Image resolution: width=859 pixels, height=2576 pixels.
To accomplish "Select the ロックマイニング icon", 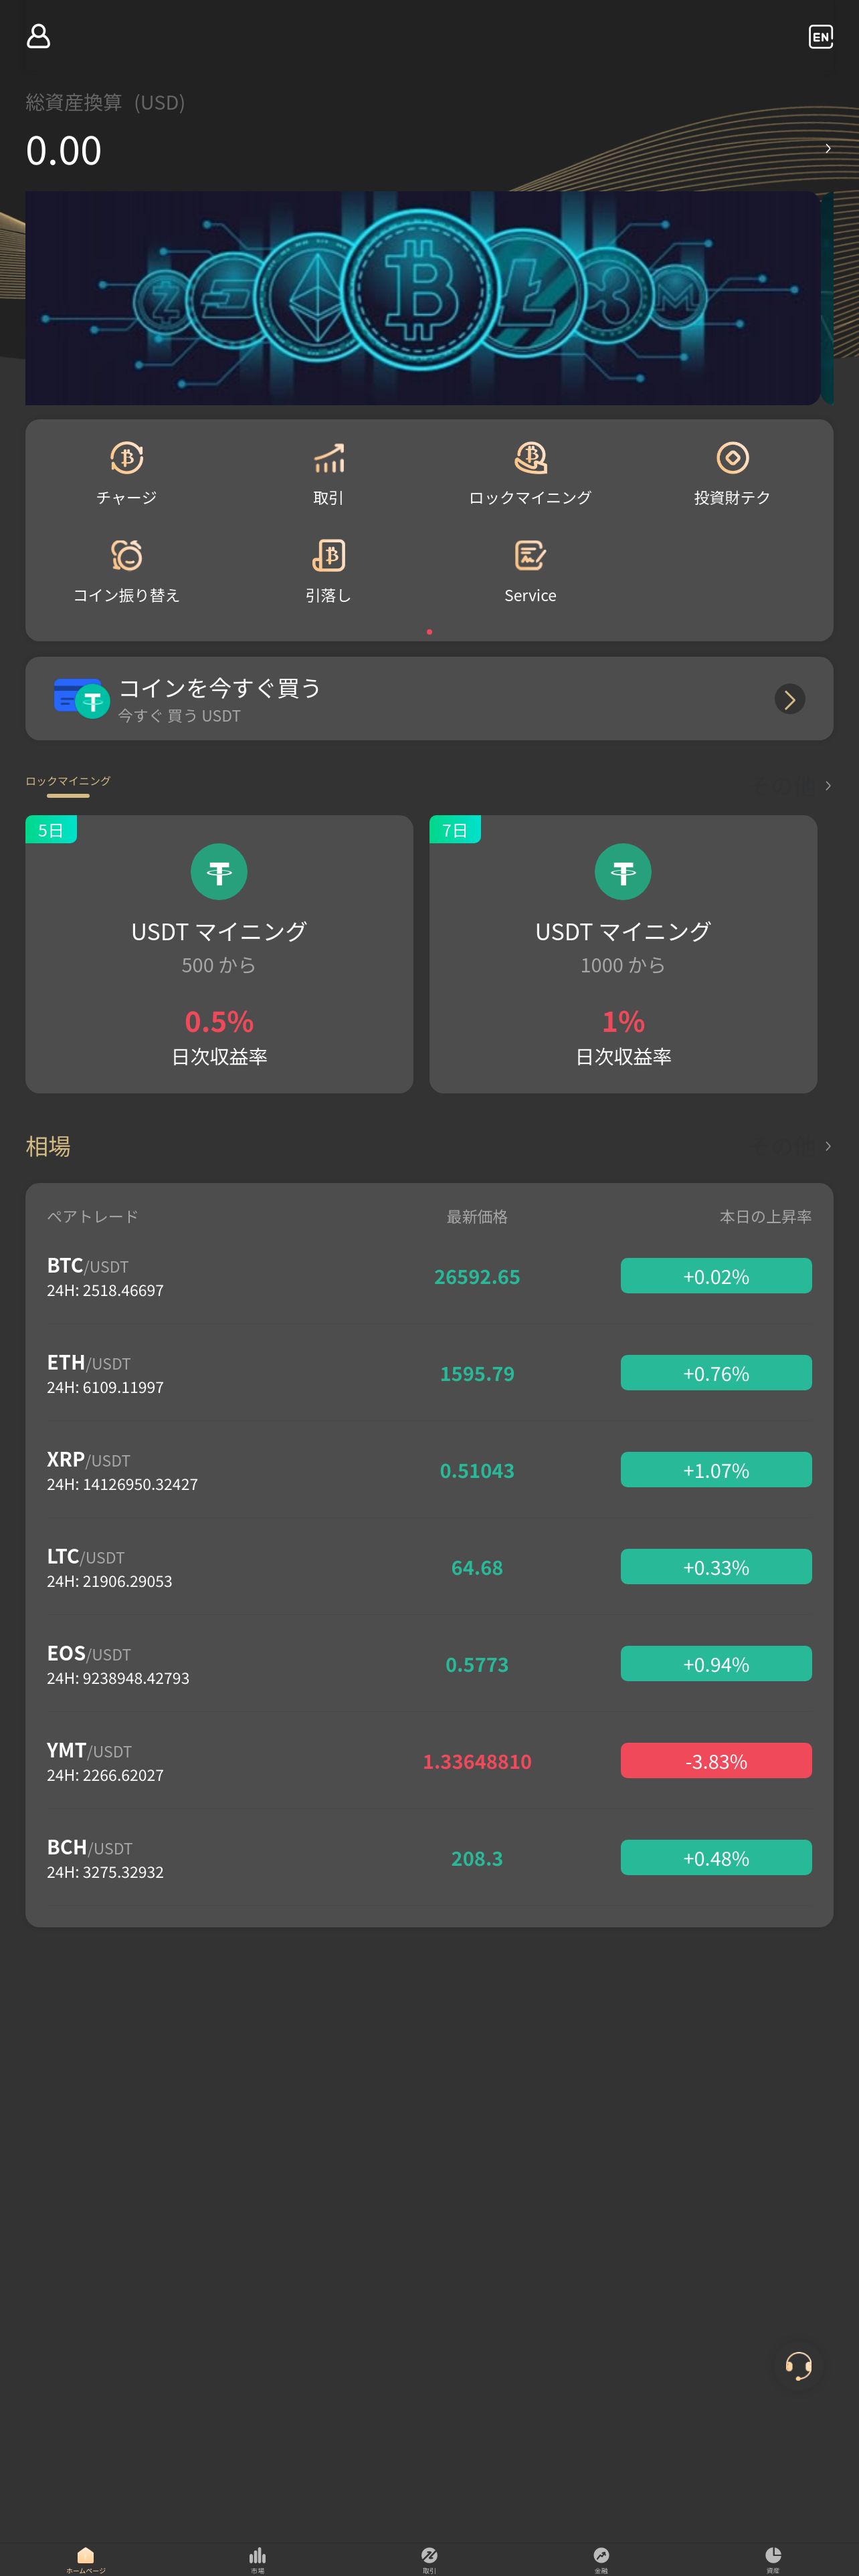I will pyautogui.click(x=530, y=458).
